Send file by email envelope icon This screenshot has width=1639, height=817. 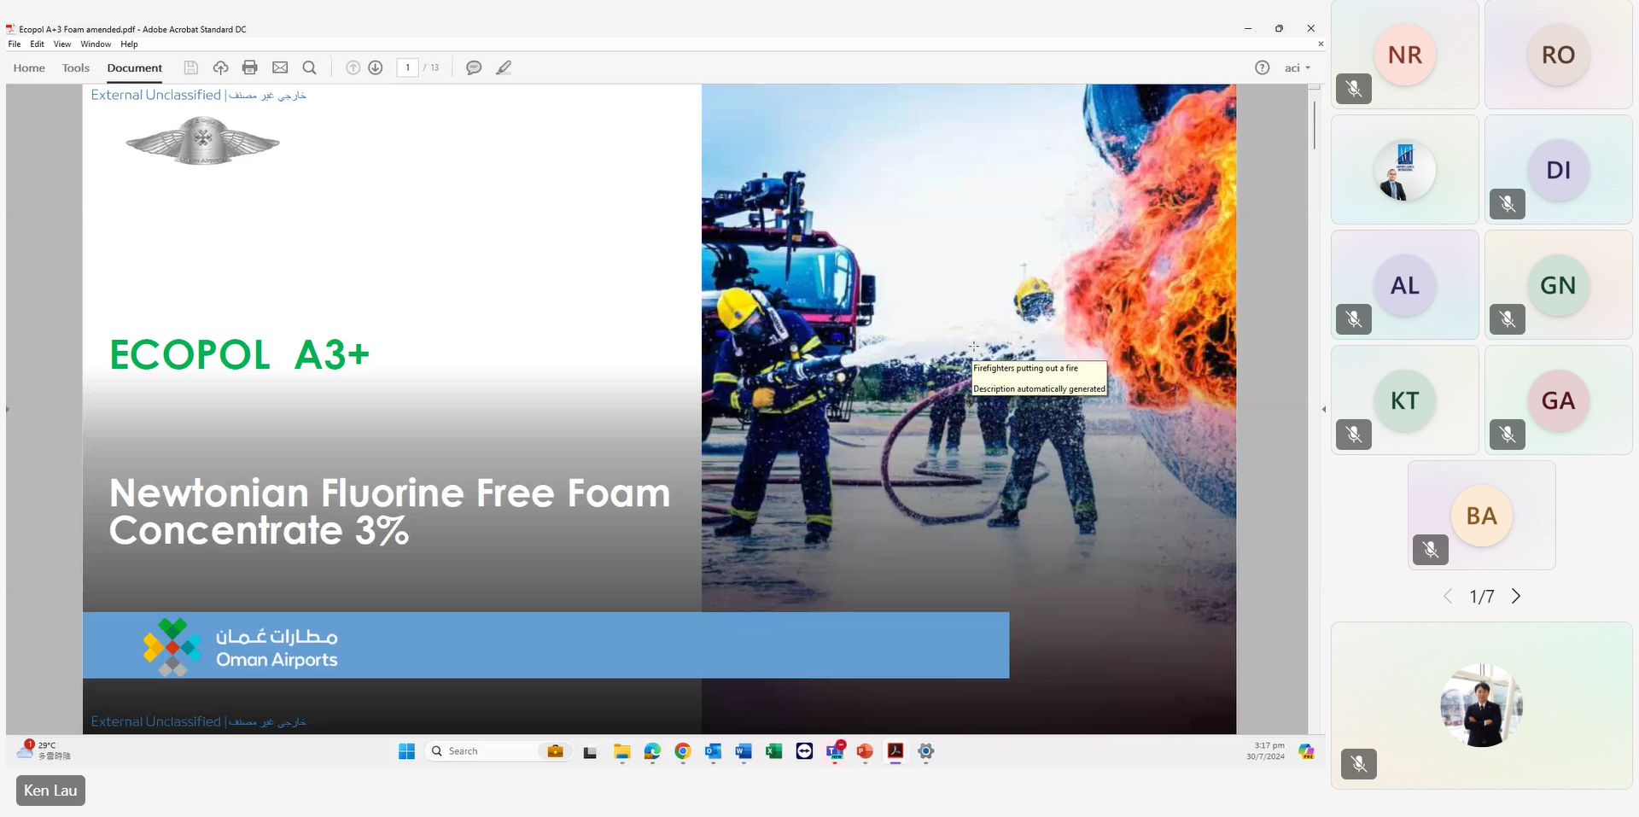(x=280, y=67)
